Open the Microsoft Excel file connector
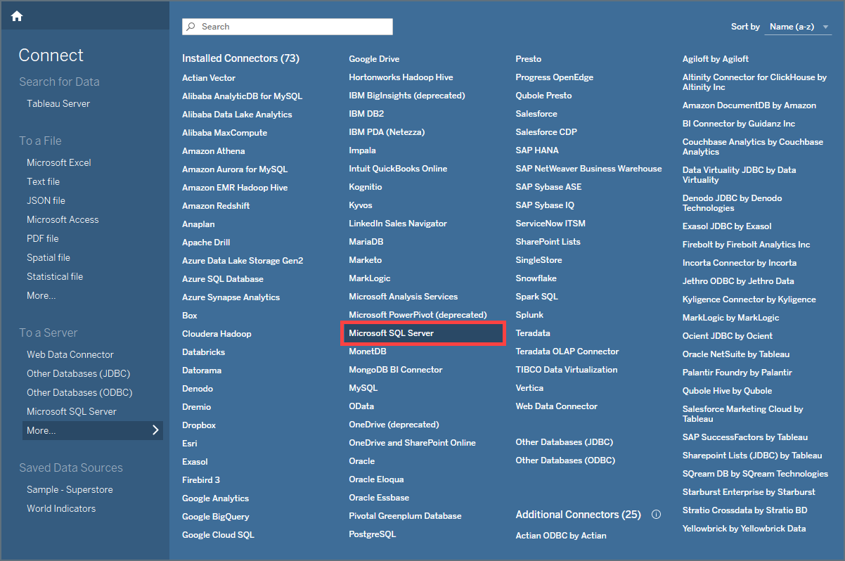The image size is (845, 561). (x=58, y=162)
